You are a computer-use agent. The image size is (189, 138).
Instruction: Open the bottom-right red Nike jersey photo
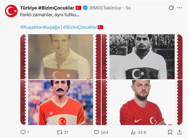142,102
